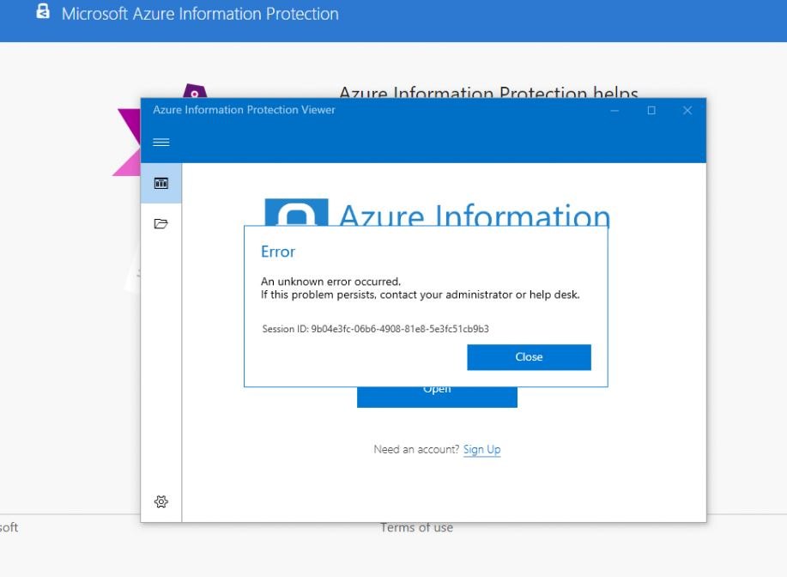Click Terms of use in background page
This screenshot has height=577, width=787.
(416, 527)
